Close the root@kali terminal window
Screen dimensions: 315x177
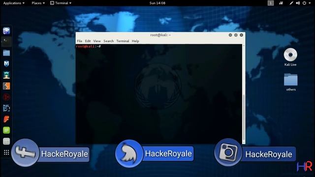click(242, 35)
